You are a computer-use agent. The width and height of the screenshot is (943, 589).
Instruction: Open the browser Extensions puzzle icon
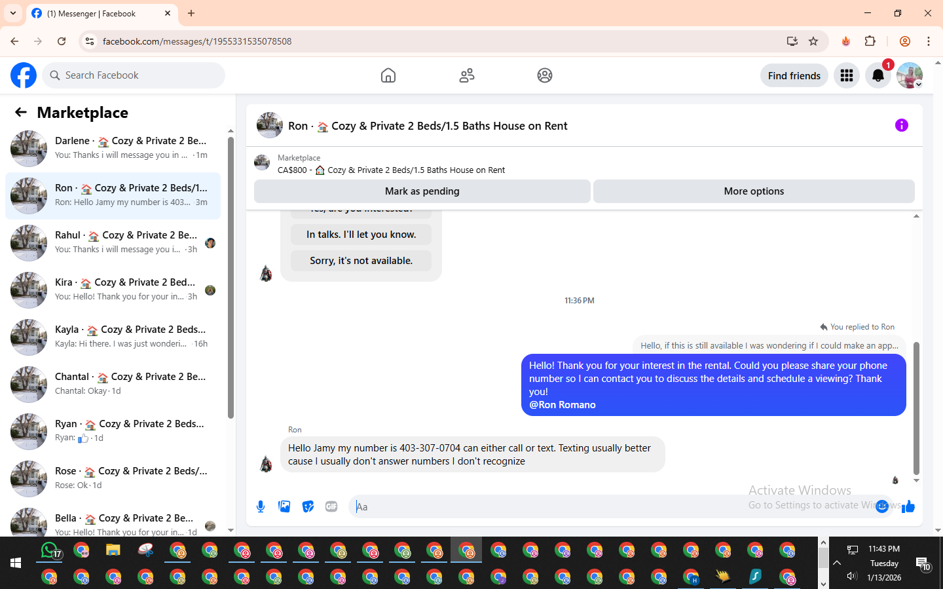point(870,41)
